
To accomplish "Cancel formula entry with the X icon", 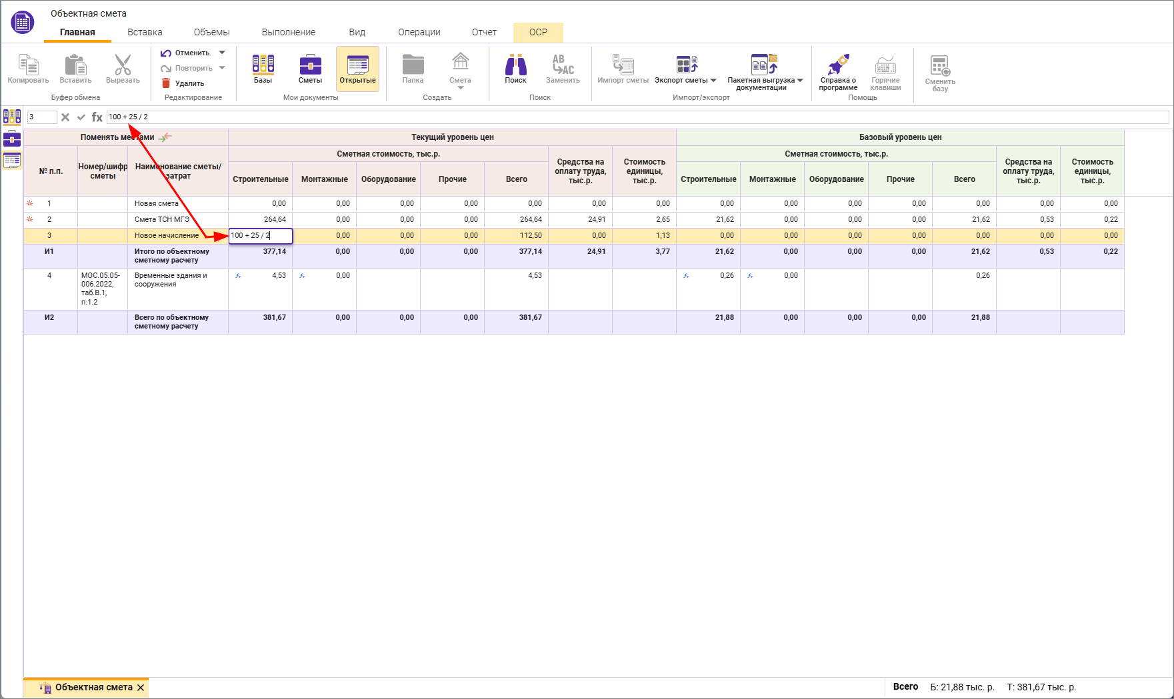I will (x=65, y=117).
